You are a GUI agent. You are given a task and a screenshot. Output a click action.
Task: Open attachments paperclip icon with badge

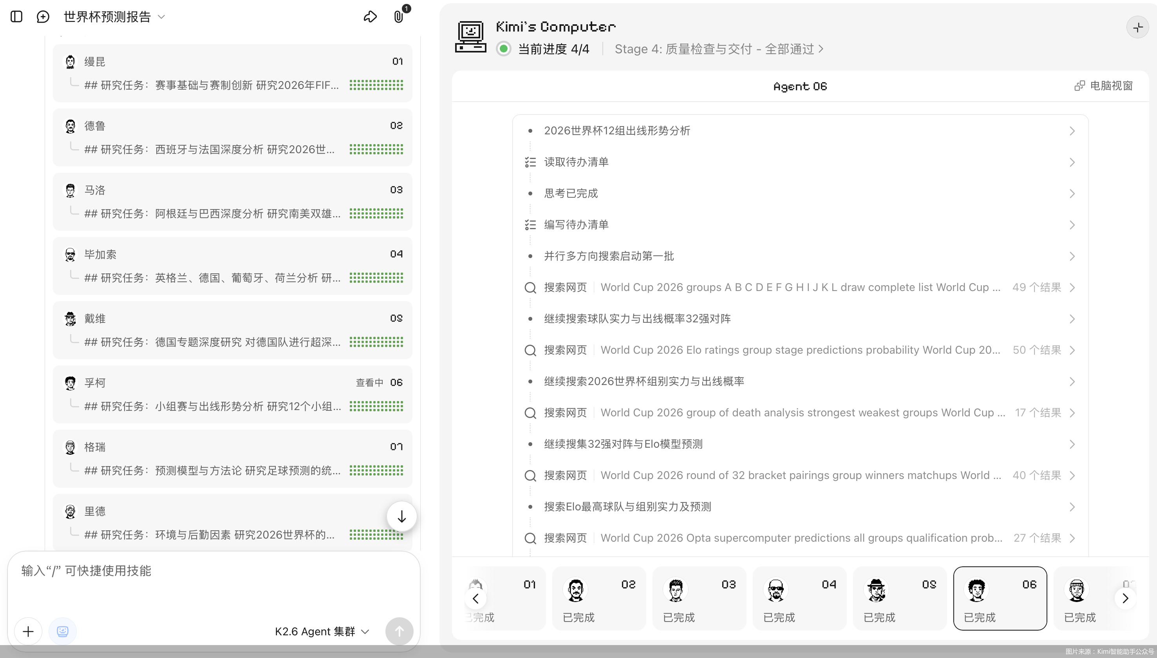coord(399,17)
